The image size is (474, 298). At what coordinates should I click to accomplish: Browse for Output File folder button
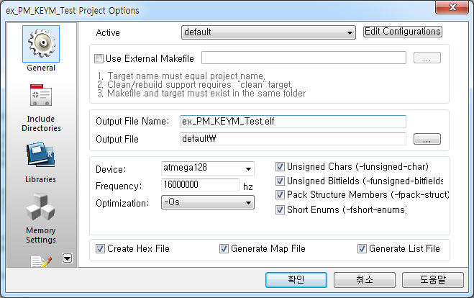(x=427, y=139)
